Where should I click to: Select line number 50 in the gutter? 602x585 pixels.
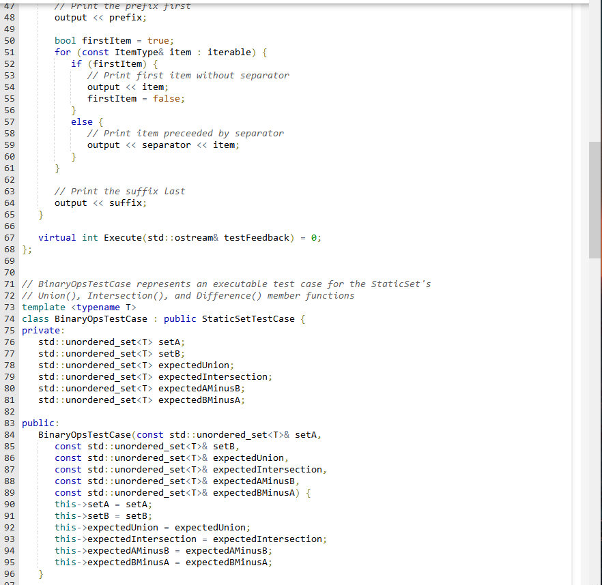[10, 40]
